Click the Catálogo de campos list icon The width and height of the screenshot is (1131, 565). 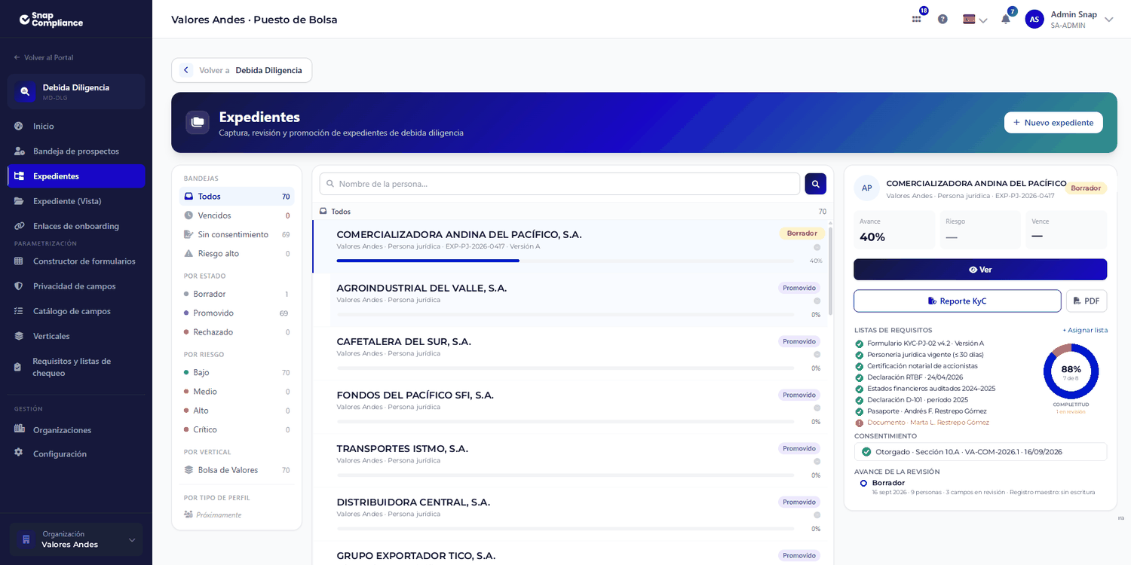coord(19,311)
